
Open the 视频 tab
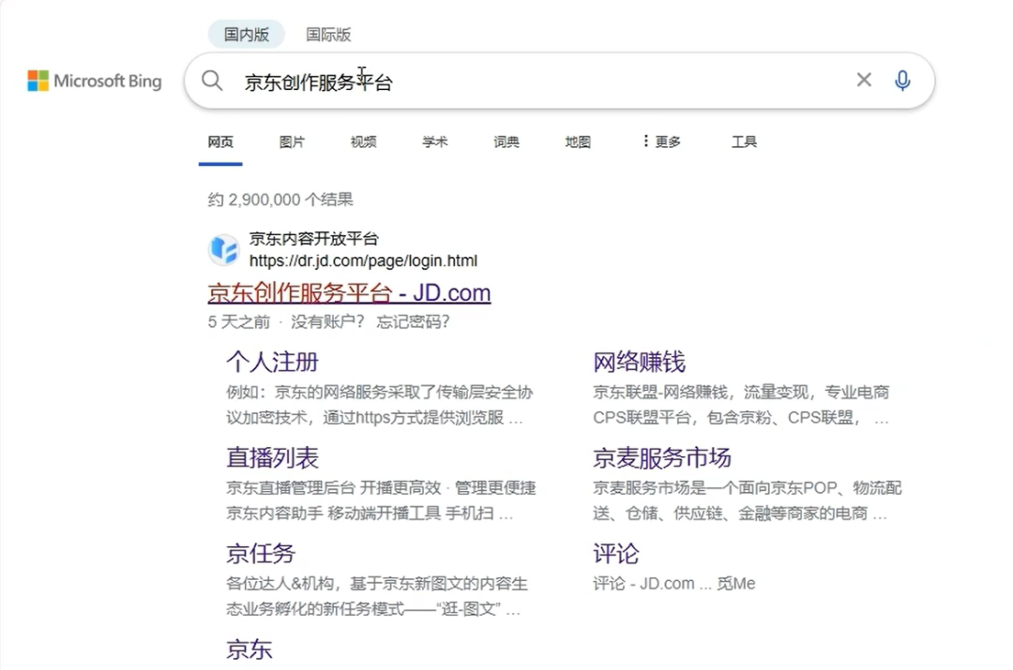tap(364, 141)
